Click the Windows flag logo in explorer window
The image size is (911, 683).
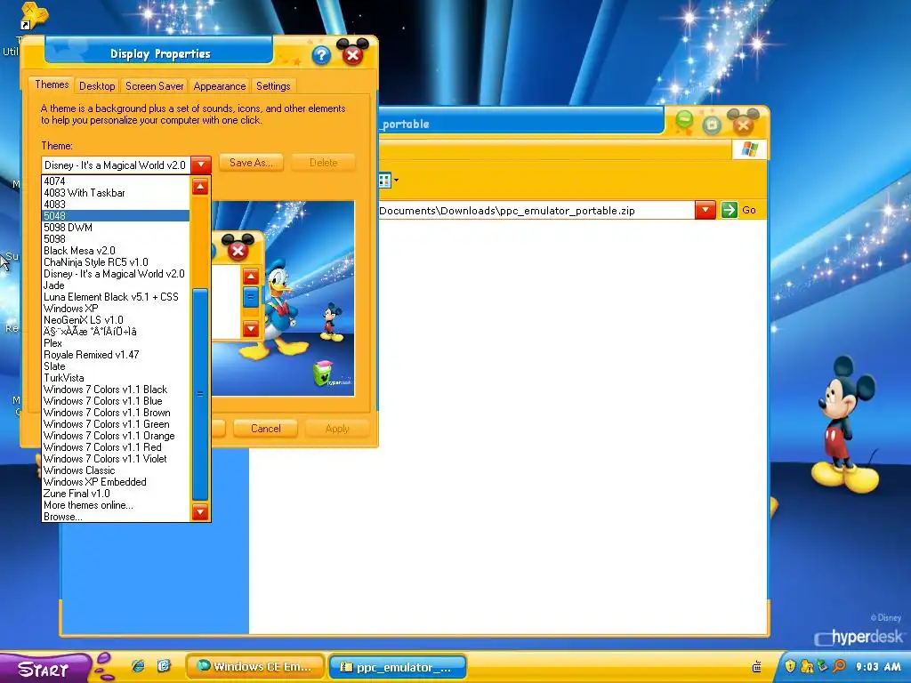(x=749, y=149)
